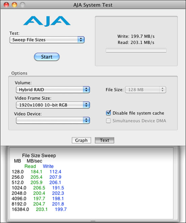Select the 8192.0 MB row size
Screen dimensions: 186x223
pos(19,204)
